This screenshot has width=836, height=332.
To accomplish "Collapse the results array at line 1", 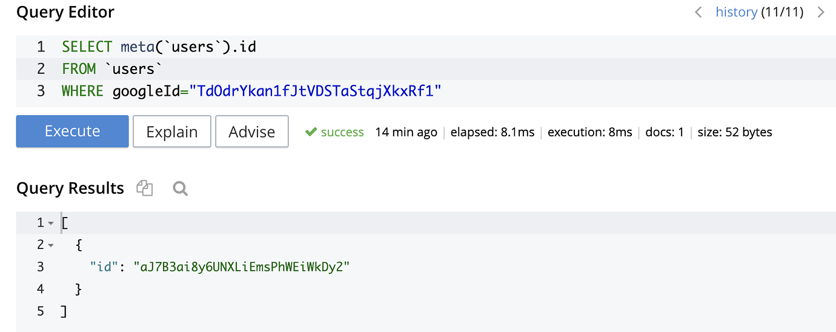I will tap(51, 224).
